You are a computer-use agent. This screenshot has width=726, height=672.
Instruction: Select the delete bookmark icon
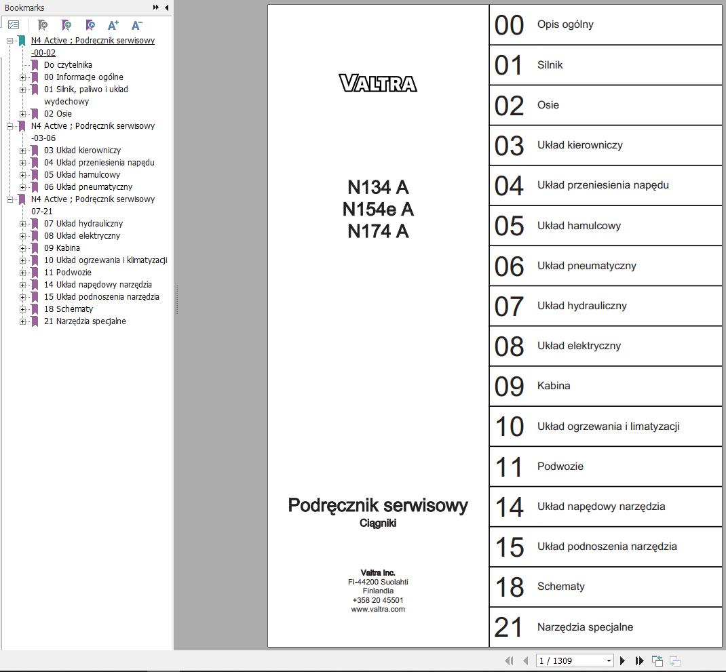point(43,25)
